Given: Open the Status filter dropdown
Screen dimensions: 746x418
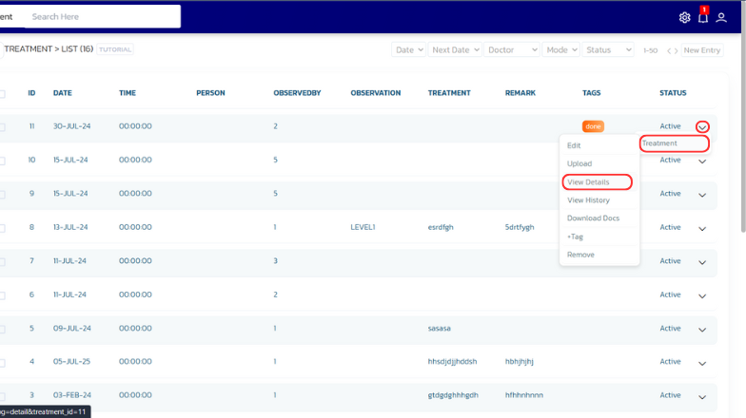Looking at the screenshot, I should (609, 49).
